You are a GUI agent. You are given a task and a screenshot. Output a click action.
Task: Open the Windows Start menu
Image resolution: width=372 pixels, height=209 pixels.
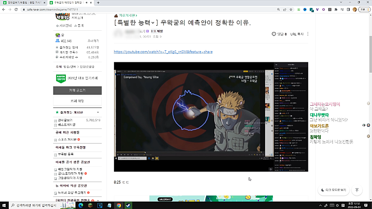click(4, 205)
